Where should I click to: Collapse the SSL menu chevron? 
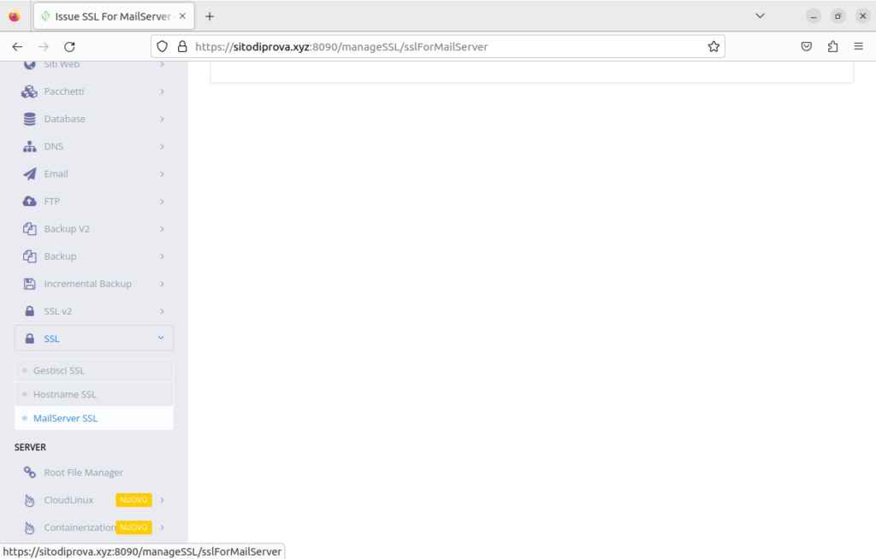click(x=161, y=338)
